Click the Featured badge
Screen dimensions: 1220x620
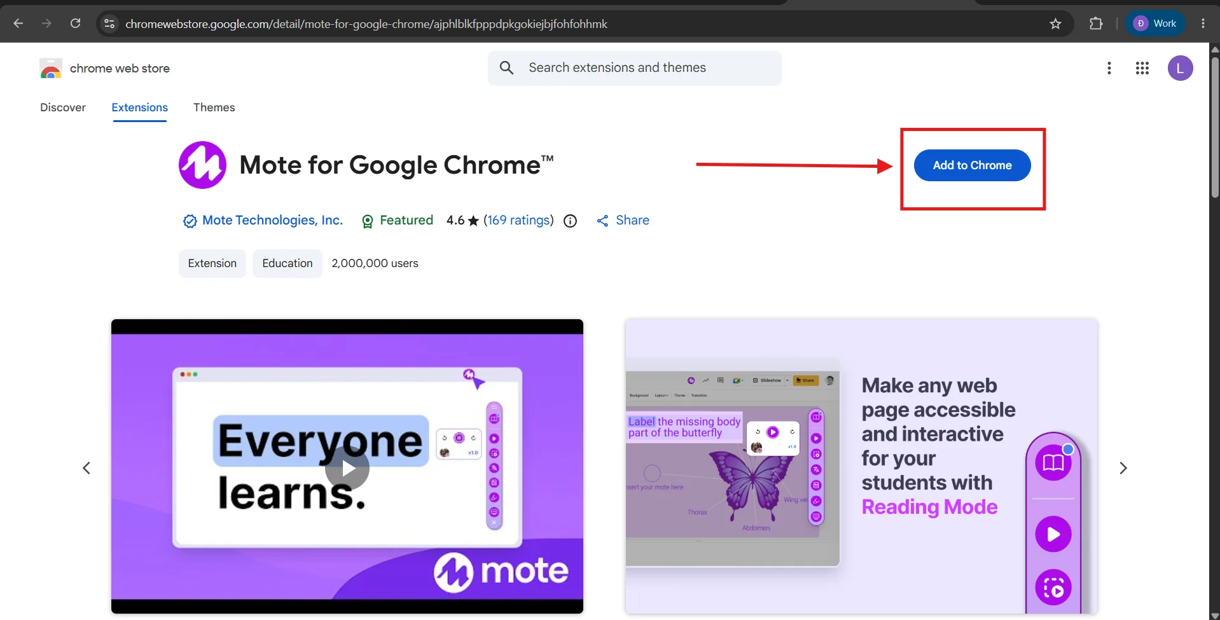point(398,220)
